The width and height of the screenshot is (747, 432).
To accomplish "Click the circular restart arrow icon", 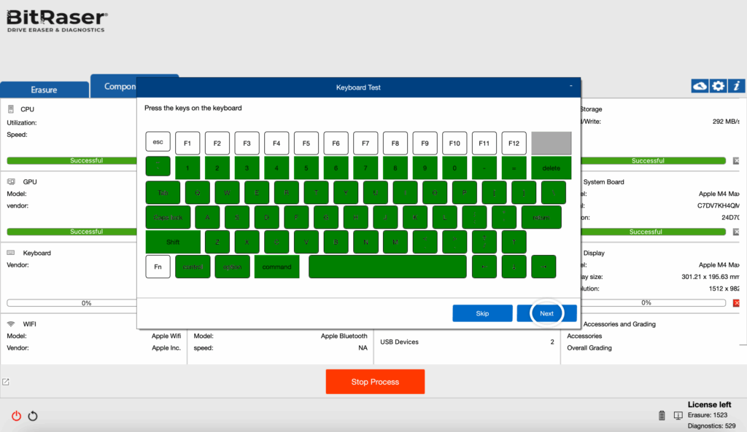I will tap(33, 416).
